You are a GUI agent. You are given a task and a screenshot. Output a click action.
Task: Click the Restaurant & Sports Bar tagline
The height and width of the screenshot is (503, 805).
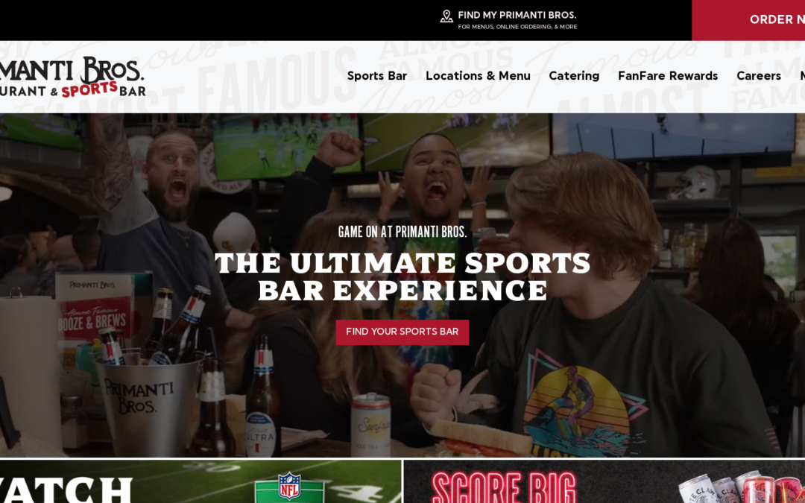(72, 90)
